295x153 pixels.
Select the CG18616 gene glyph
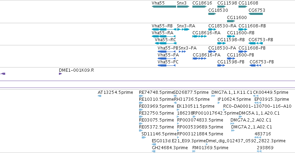pyautogui.click(x=199, y=7)
